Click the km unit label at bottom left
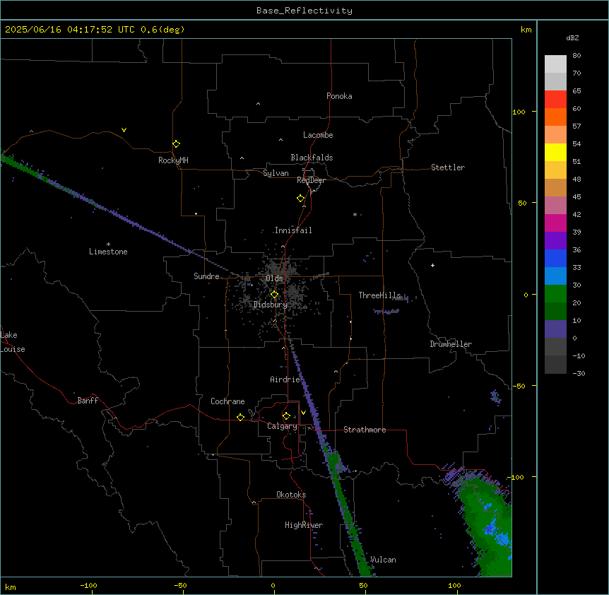609x595 pixels. (x=11, y=587)
